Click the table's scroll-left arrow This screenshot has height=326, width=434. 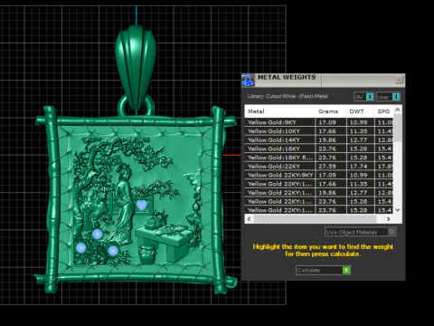point(249,219)
